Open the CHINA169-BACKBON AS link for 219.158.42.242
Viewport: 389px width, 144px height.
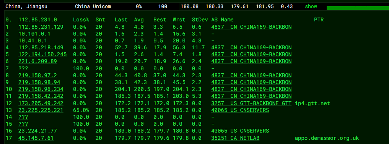251,96
